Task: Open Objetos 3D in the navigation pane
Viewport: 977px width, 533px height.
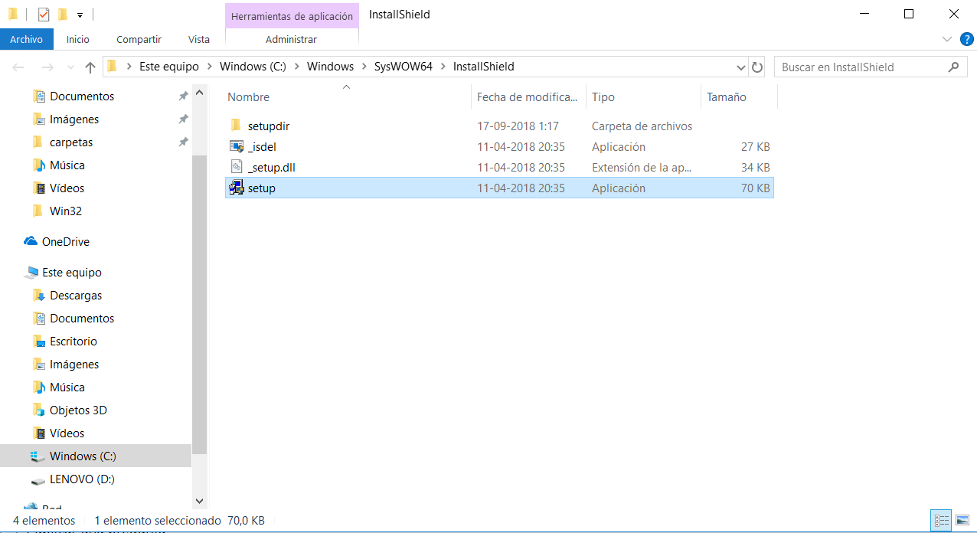Action: (78, 410)
